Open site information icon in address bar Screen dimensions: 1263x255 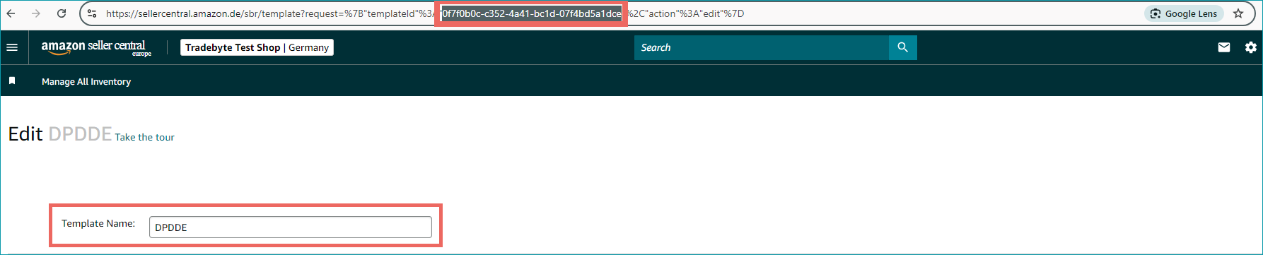92,13
